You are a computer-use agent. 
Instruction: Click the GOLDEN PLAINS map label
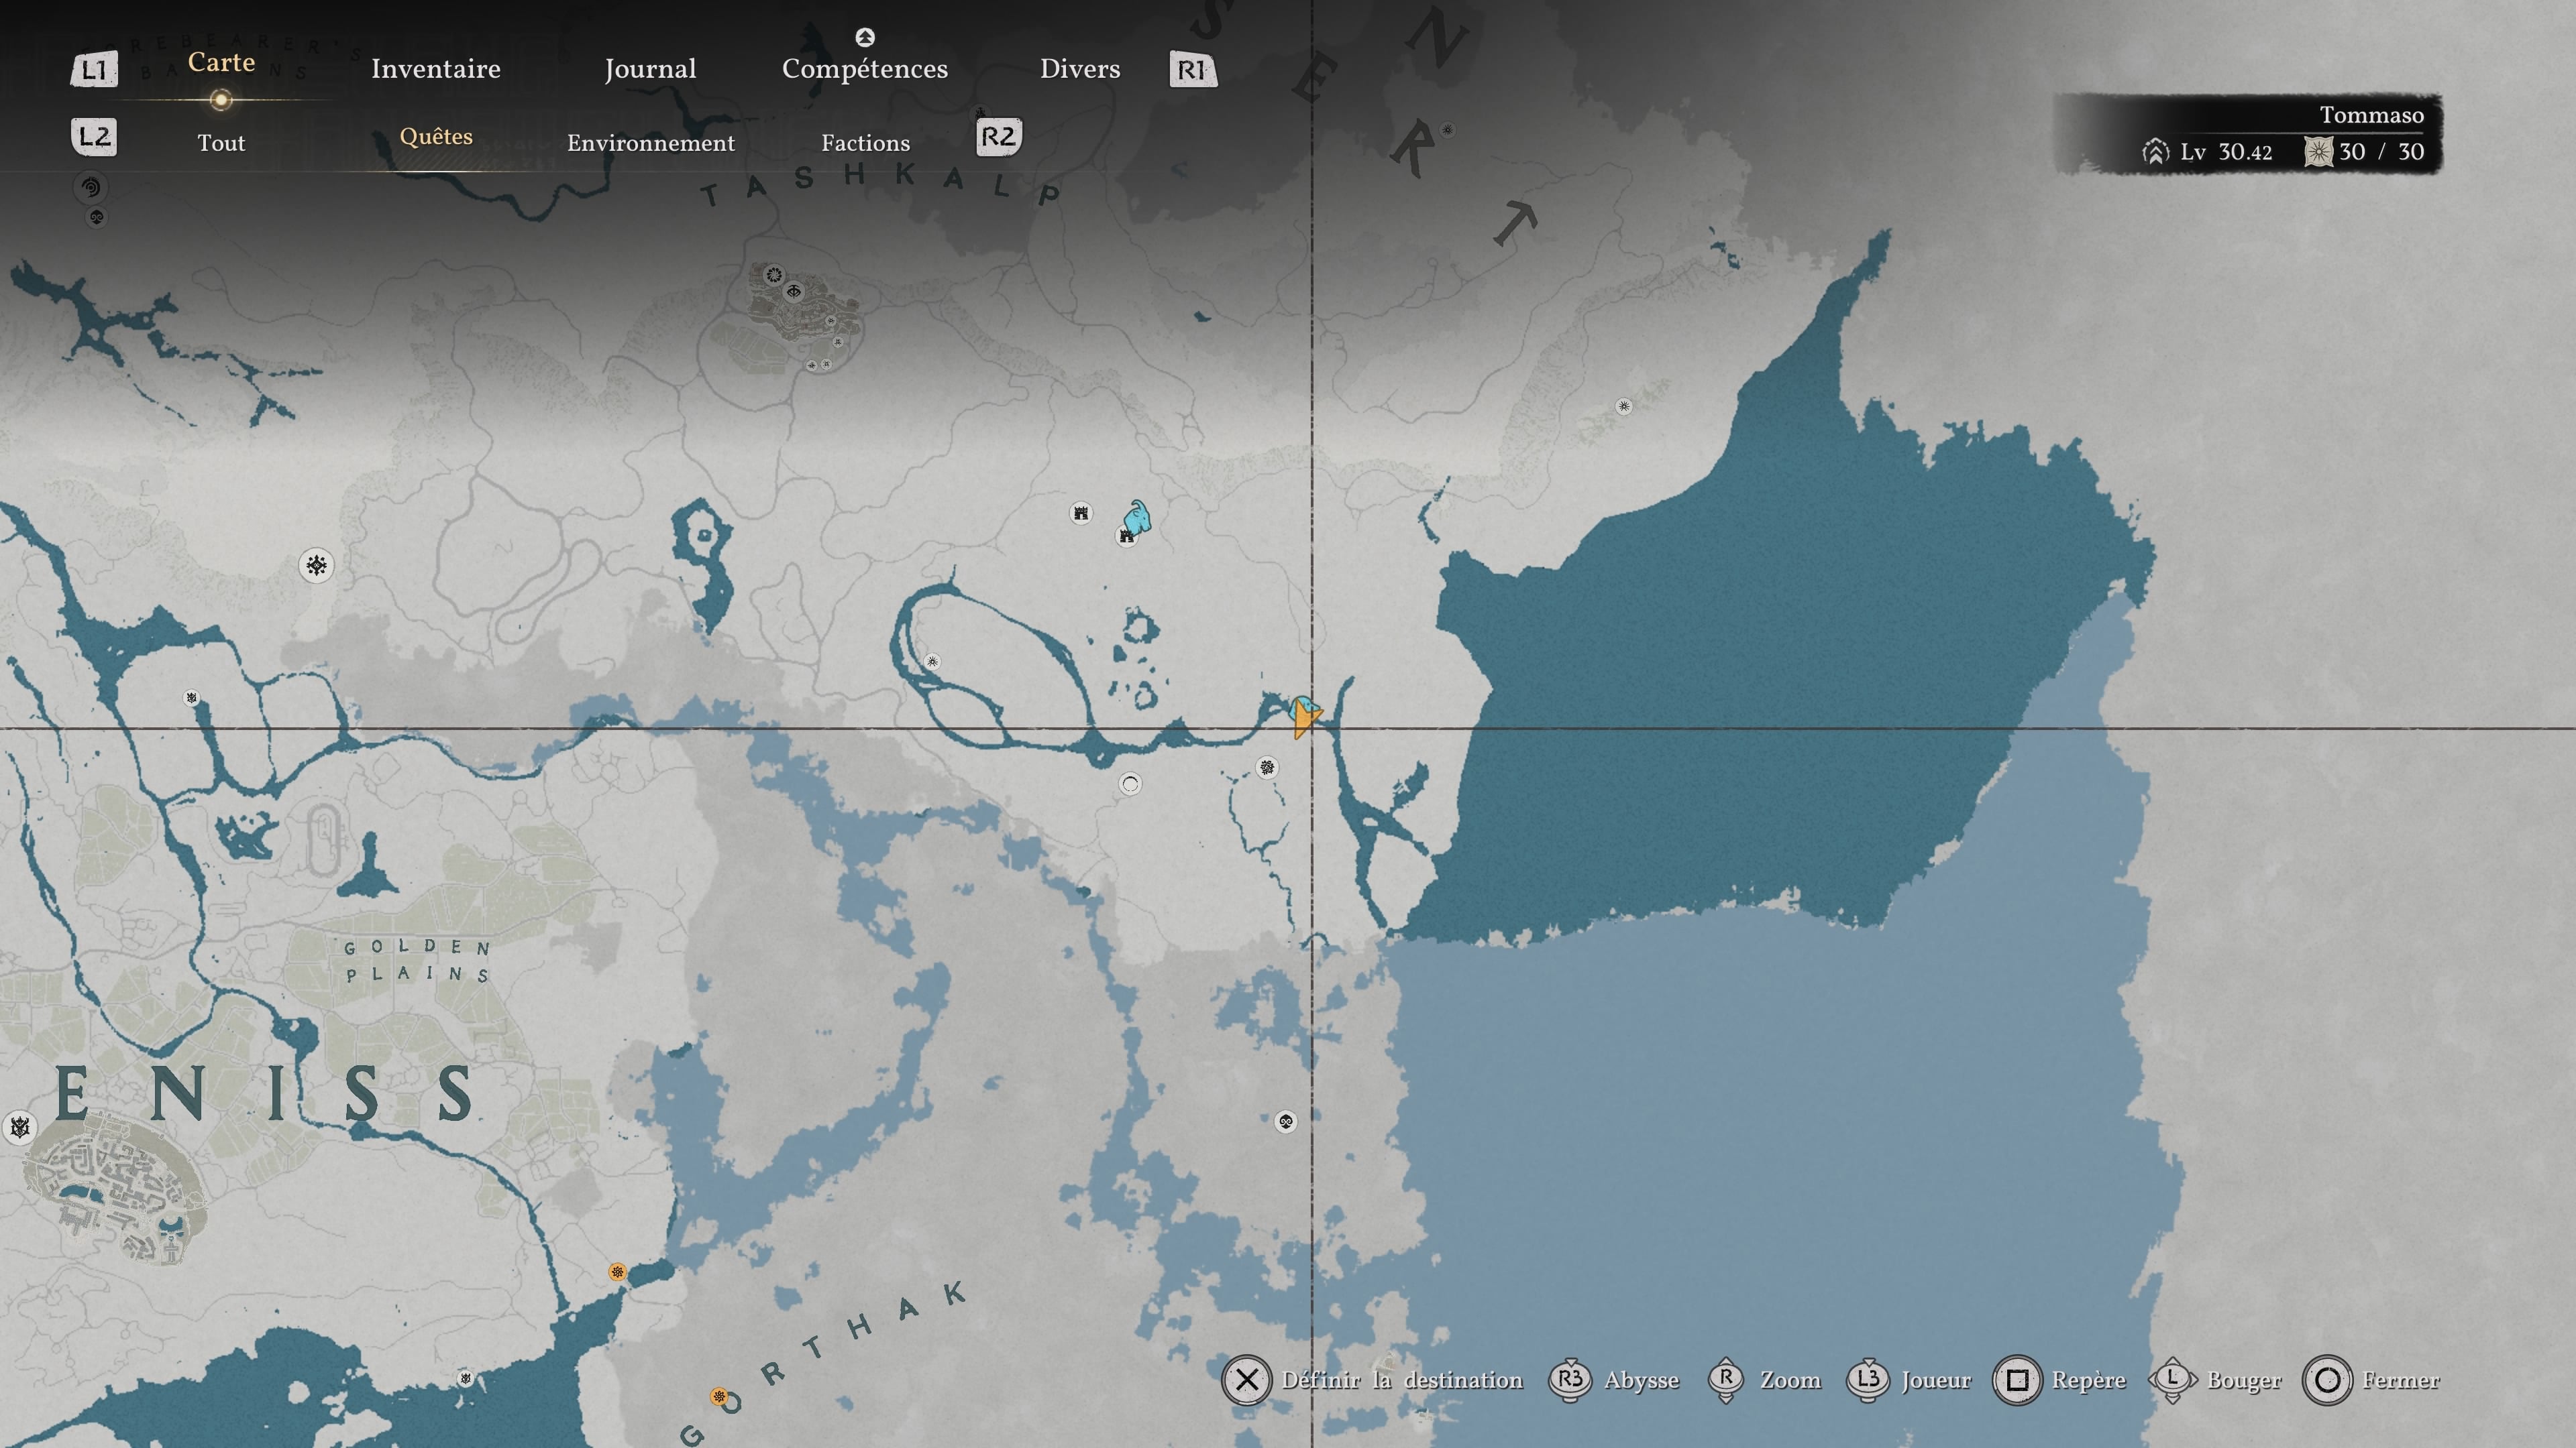(x=418, y=961)
